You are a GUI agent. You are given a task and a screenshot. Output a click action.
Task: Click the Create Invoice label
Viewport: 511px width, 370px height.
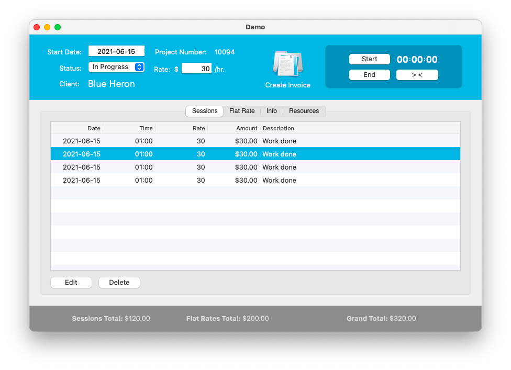coord(288,85)
